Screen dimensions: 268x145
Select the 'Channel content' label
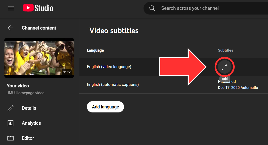click(x=39, y=28)
